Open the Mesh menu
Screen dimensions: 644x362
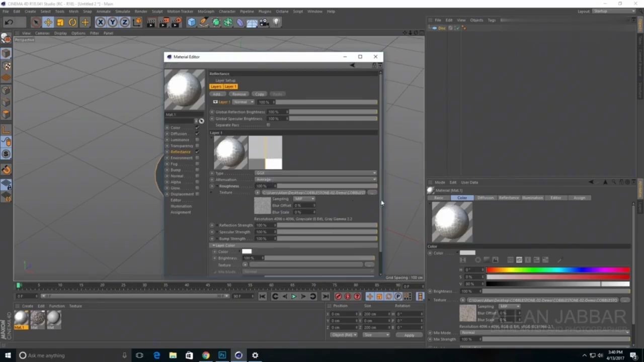coord(73,11)
